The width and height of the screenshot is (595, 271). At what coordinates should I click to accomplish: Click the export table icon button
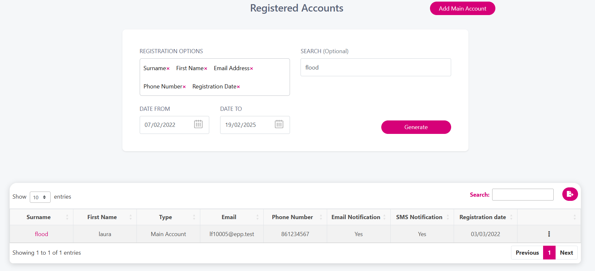tap(570, 194)
